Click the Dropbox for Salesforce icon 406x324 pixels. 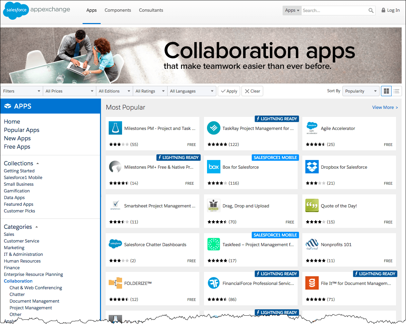tap(312, 167)
